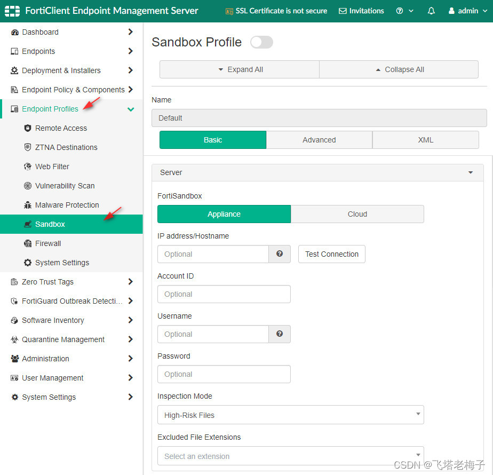Open the notifications bell icon

point(431,11)
